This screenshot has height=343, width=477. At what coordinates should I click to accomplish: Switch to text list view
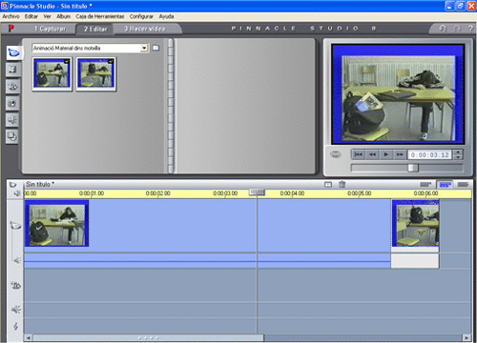(463, 184)
